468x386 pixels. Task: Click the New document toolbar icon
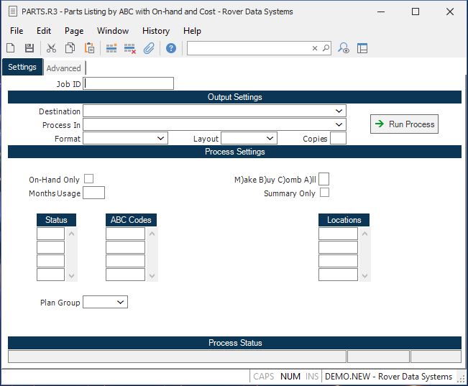click(11, 48)
